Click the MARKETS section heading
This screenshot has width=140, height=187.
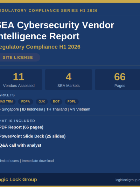(x=7, y=95)
